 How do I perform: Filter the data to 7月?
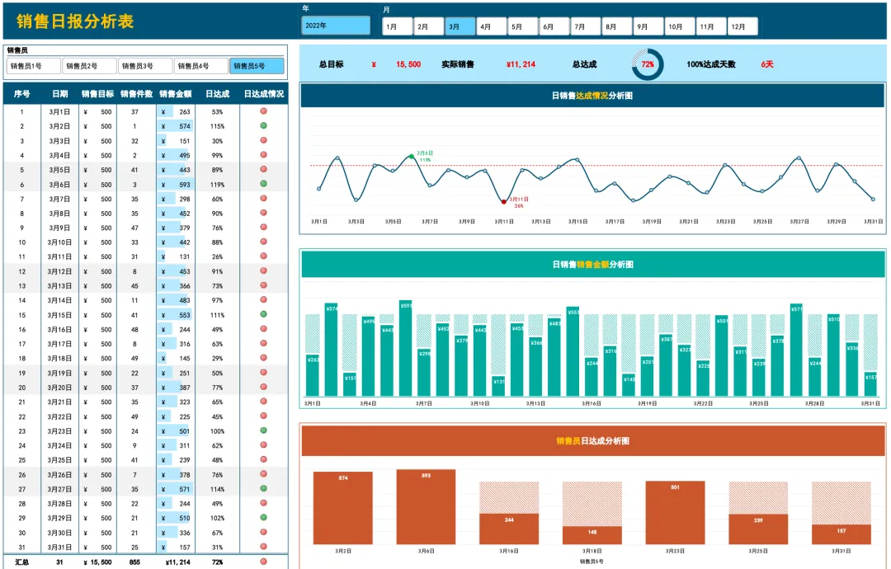pos(586,26)
